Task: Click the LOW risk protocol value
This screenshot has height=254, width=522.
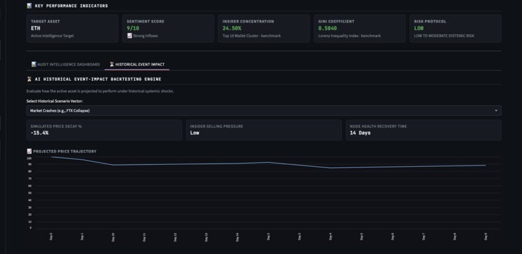Action: tap(419, 28)
